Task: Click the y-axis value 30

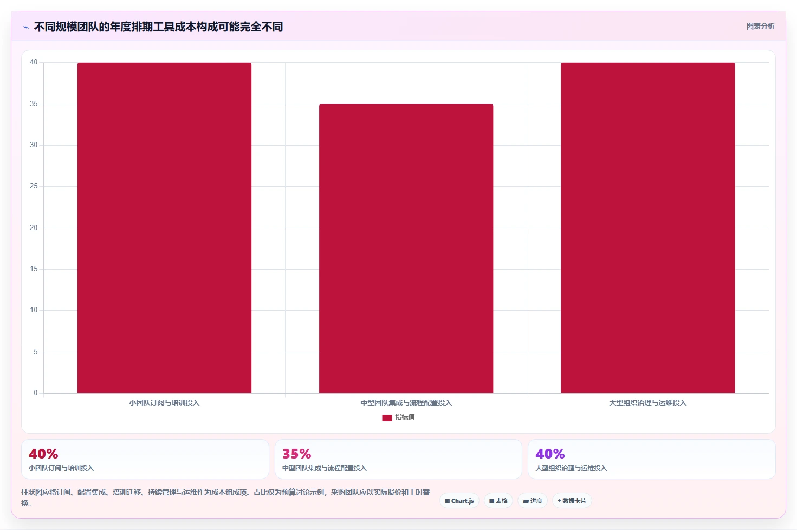Action: click(34, 145)
